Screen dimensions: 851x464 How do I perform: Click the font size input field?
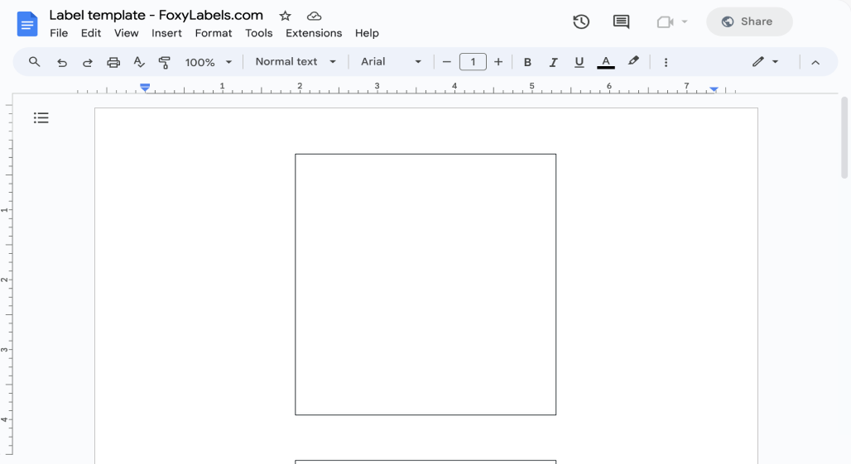point(473,62)
